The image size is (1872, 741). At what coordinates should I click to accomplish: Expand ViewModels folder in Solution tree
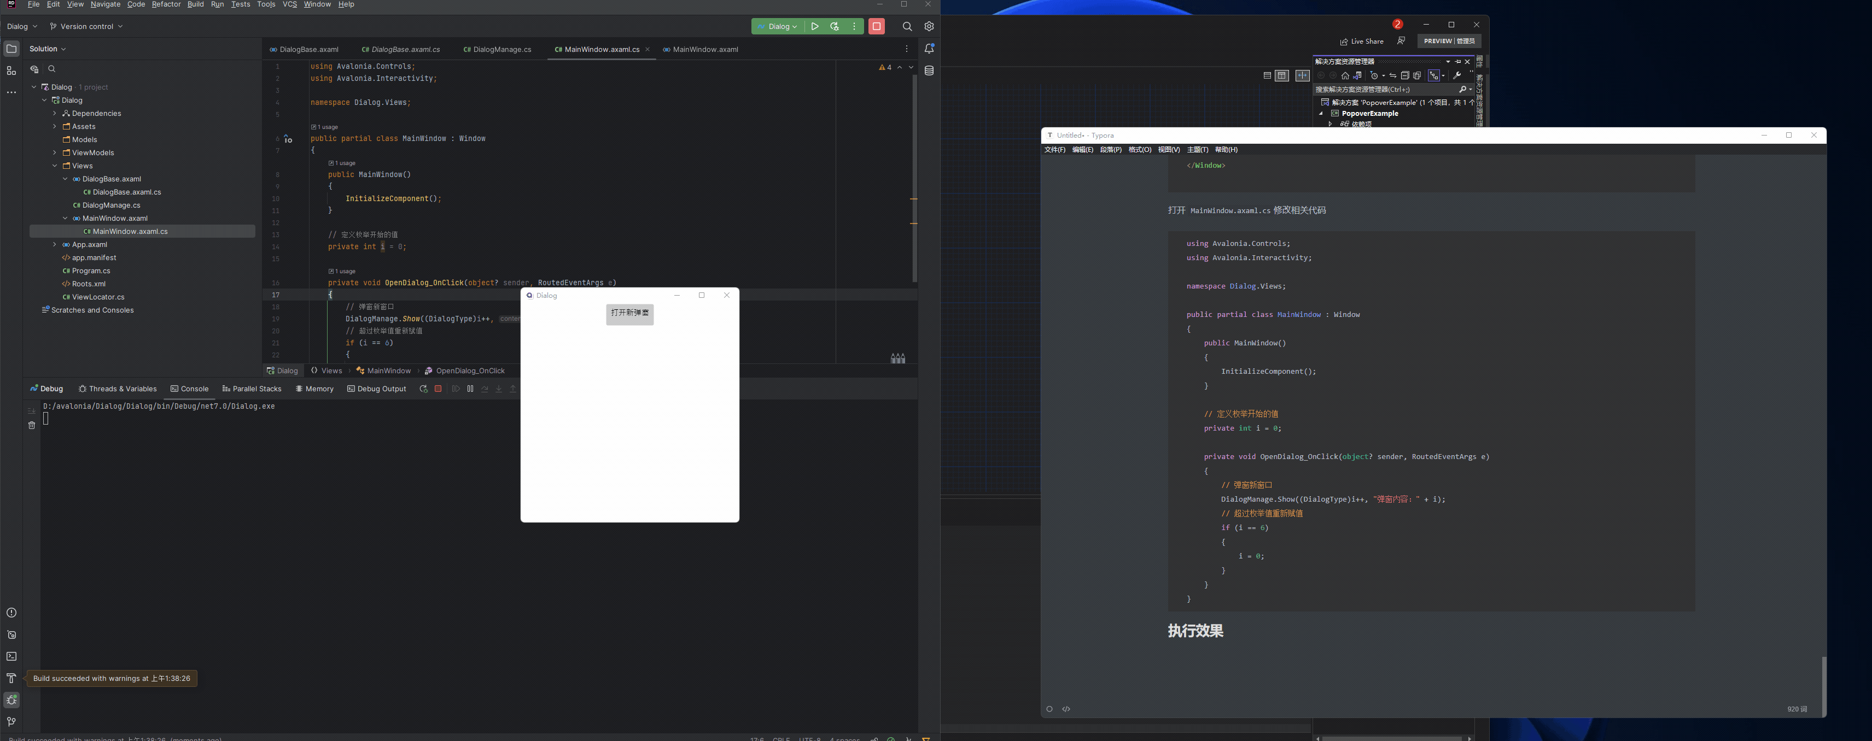(55, 152)
